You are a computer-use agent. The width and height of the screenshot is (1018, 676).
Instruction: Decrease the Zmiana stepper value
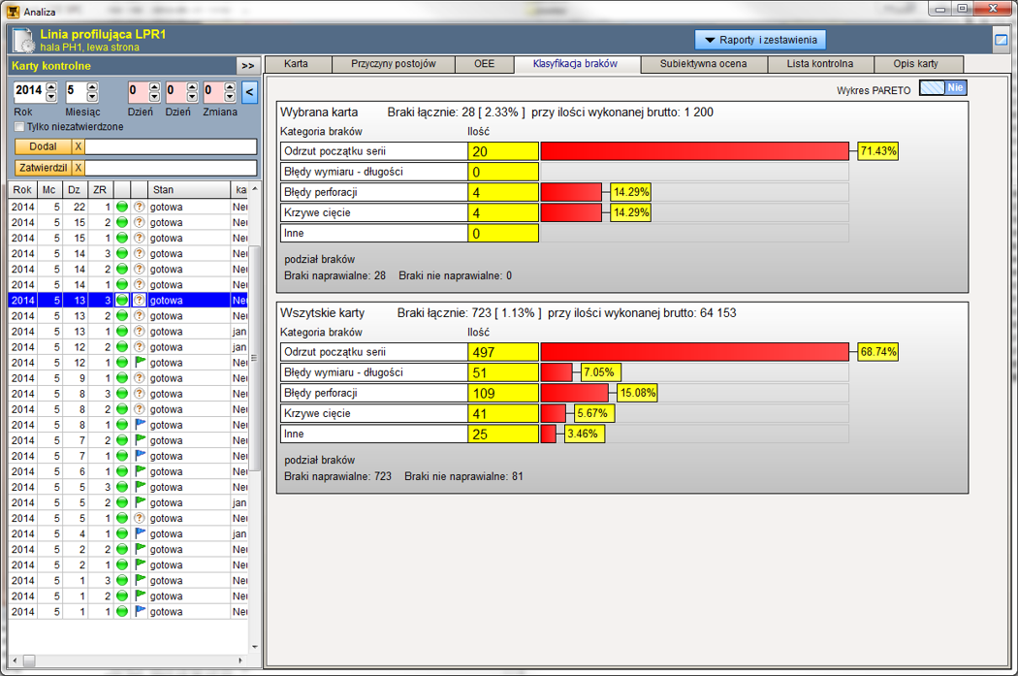click(230, 97)
